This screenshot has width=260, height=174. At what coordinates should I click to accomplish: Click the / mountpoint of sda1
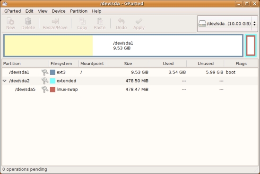click(81, 72)
